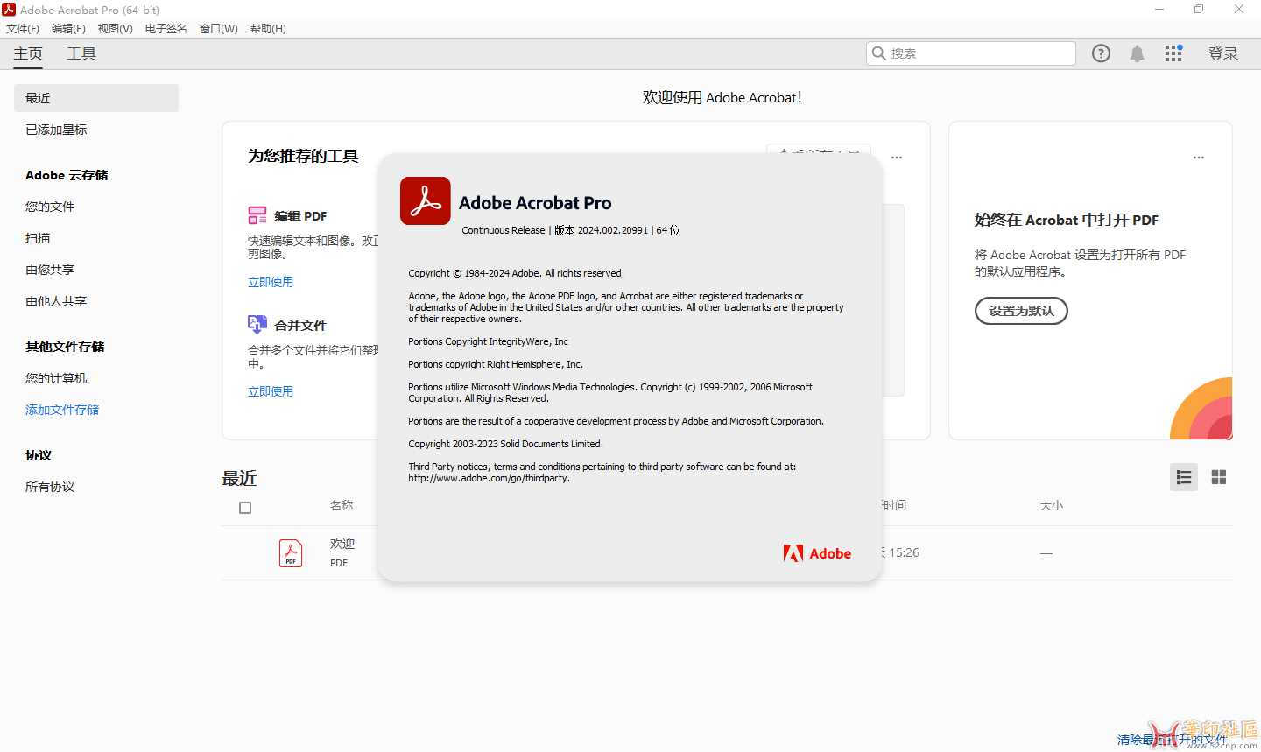
Task: Click the 为您推荐的工具 heading
Action: pos(303,156)
